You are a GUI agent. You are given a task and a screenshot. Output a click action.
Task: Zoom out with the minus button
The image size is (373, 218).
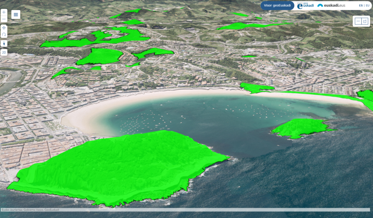(4, 19)
